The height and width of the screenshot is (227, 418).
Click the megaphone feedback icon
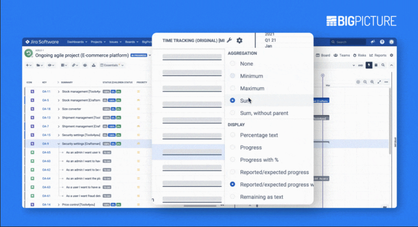373,42
